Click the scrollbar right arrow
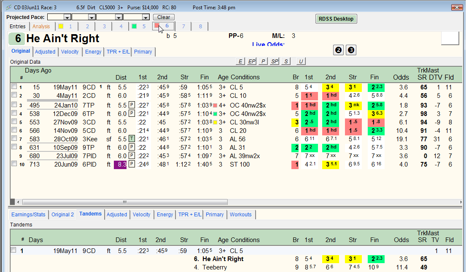466x272 pixels. (461, 202)
